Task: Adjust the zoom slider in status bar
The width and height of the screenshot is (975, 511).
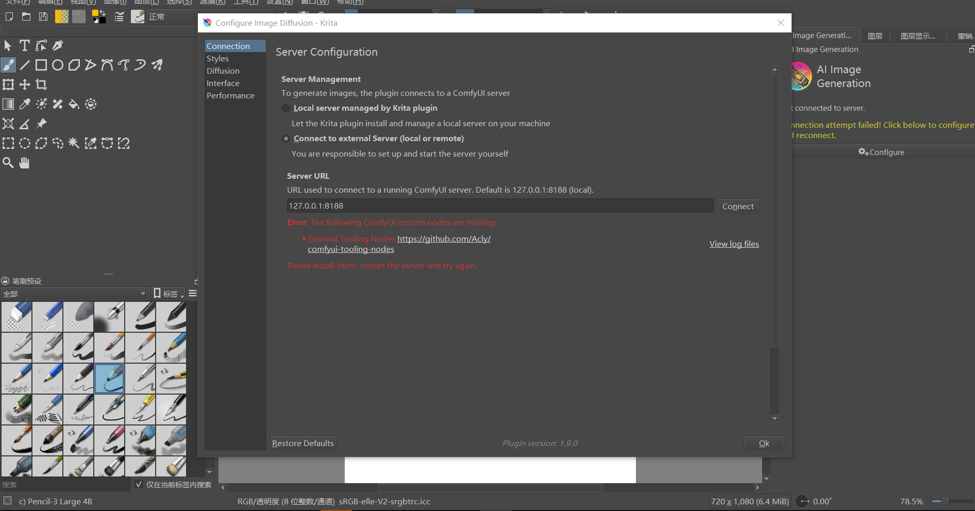Action: [x=952, y=501]
